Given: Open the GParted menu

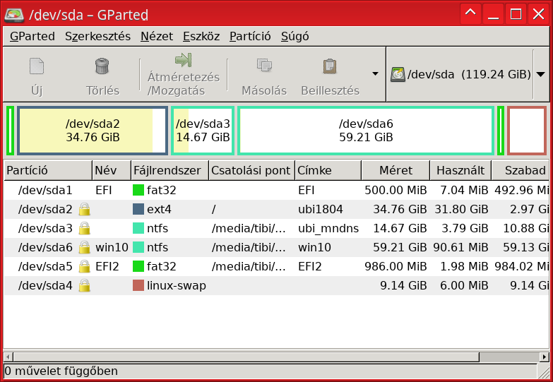Looking at the screenshot, I should [32, 36].
